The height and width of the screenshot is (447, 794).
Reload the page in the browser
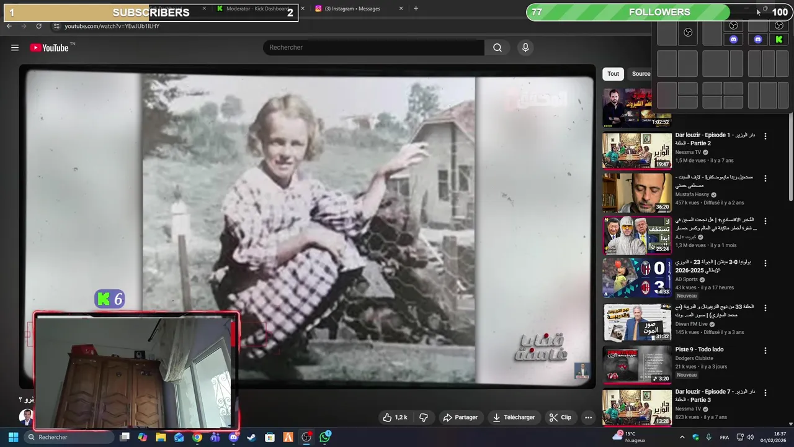pos(38,26)
